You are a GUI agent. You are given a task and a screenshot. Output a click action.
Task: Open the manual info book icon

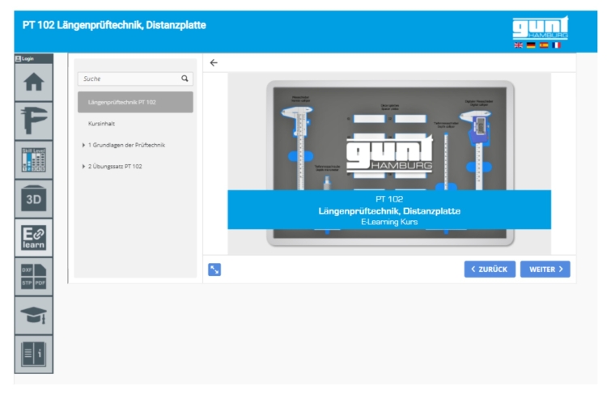click(33, 354)
